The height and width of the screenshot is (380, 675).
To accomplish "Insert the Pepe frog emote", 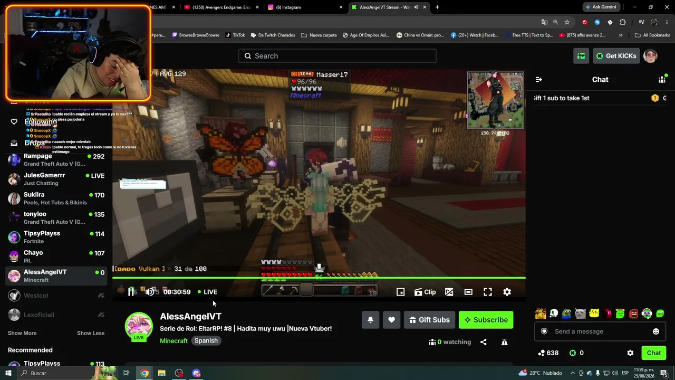I will (567, 314).
